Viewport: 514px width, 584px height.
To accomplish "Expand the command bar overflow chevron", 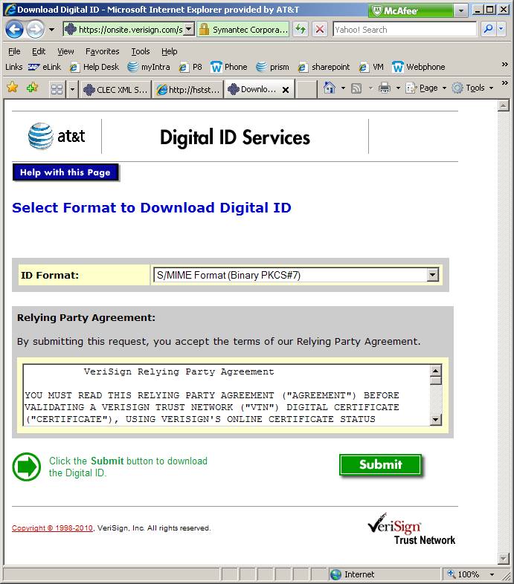I will click(x=504, y=83).
